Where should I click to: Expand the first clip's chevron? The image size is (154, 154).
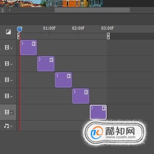click(x=22, y=43)
